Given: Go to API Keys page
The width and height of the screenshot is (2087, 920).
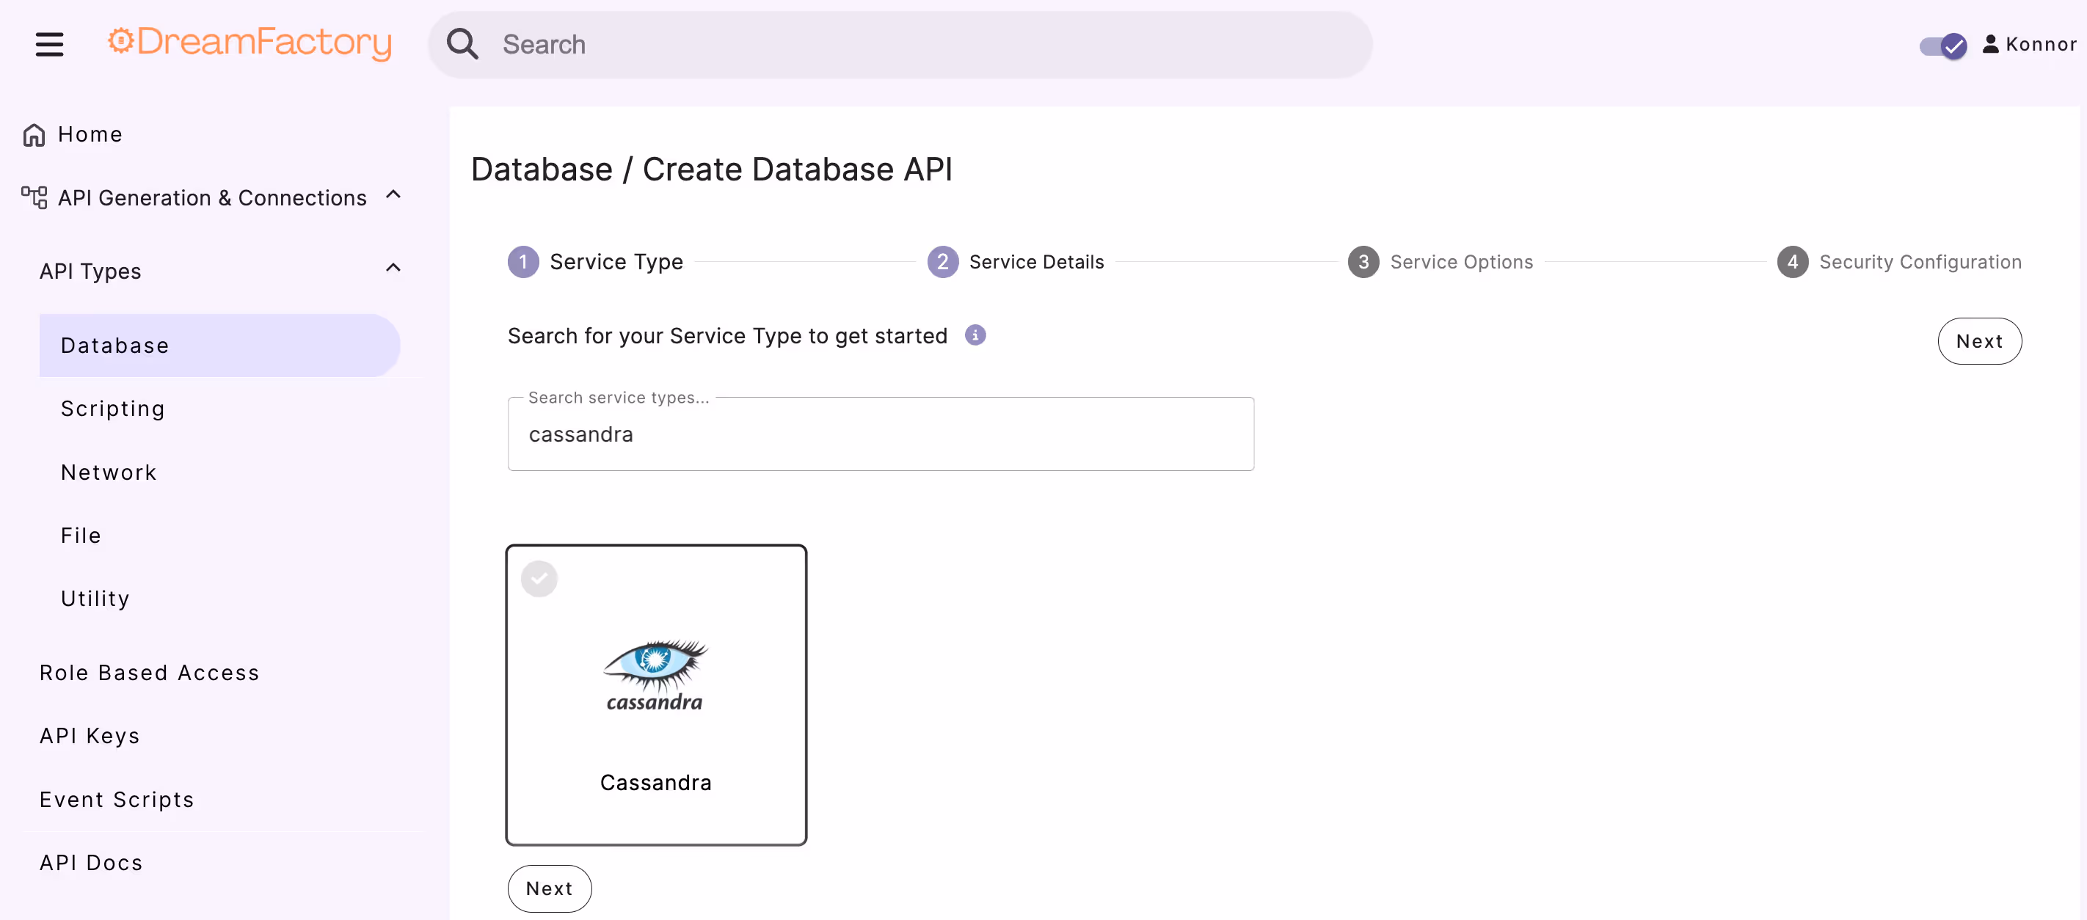Looking at the screenshot, I should tap(89, 735).
